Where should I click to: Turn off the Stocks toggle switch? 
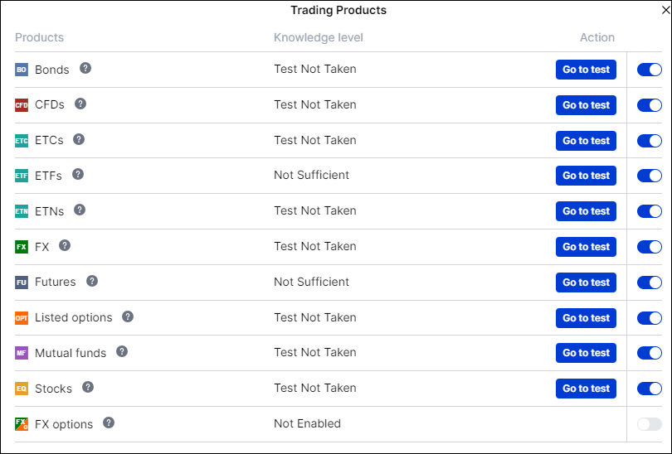649,389
